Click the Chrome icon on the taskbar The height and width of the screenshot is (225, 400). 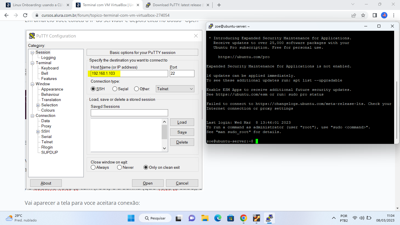pyautogui.click(x=243, y=218)
